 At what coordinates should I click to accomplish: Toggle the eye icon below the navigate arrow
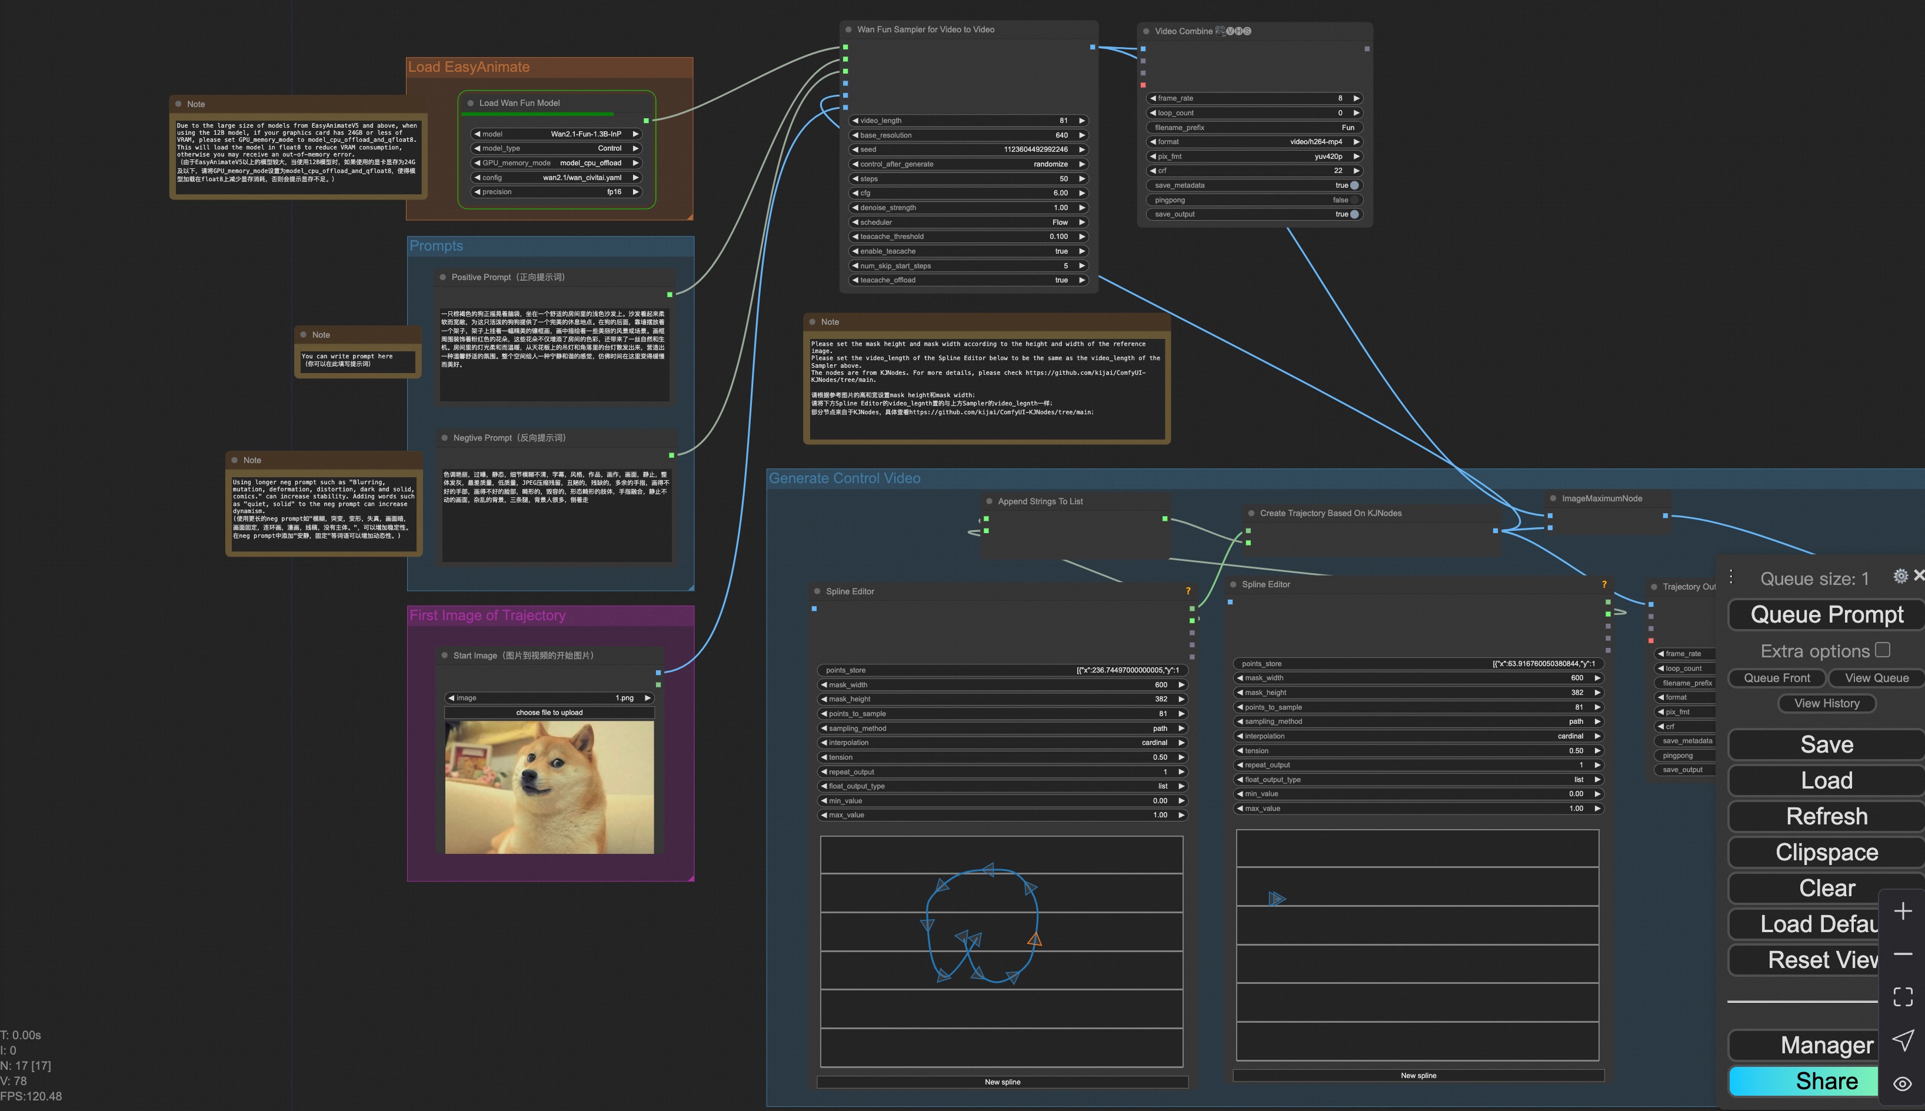(1903, 1083)
